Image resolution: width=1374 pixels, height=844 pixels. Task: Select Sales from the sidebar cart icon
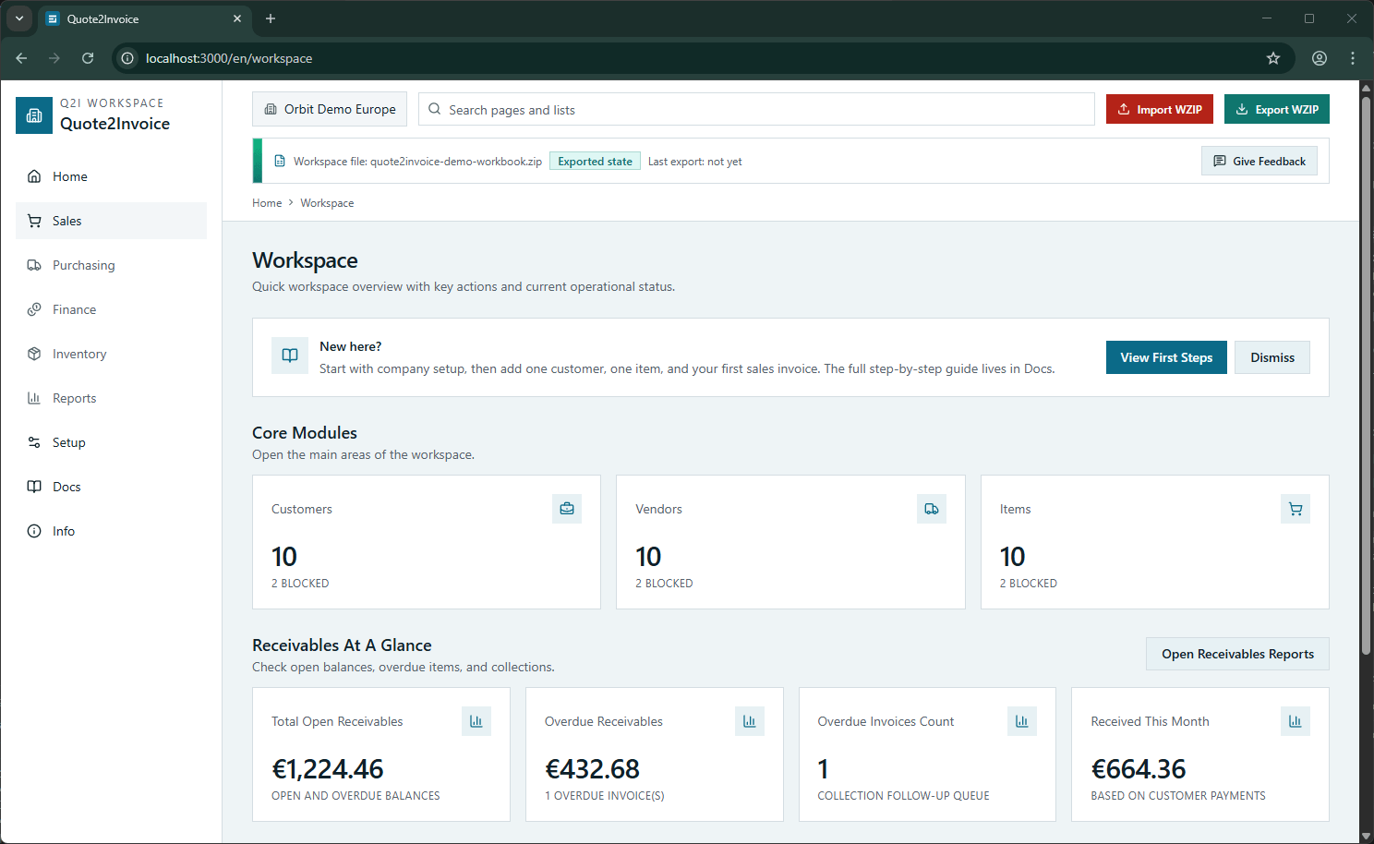(x=34, y=221)
